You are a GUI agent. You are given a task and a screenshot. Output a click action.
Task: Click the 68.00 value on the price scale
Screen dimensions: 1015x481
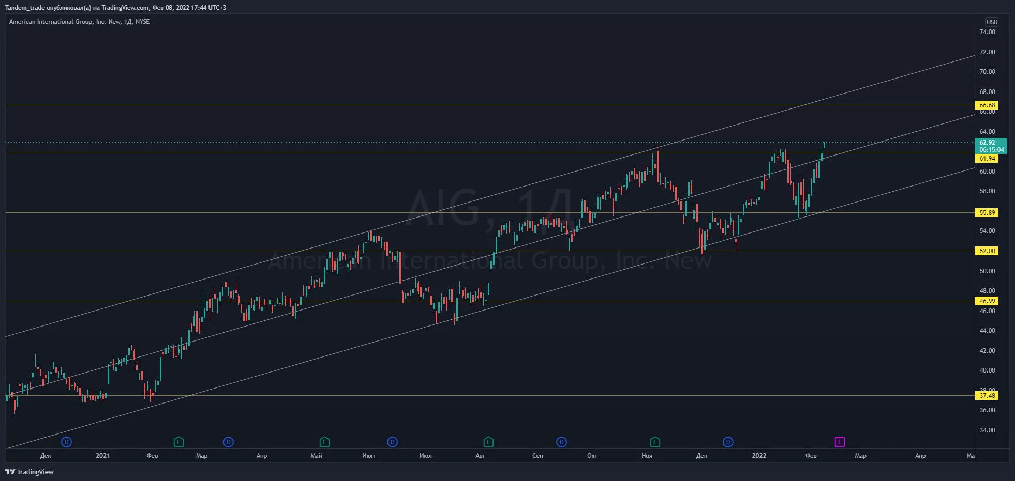(x=987, y=92)
